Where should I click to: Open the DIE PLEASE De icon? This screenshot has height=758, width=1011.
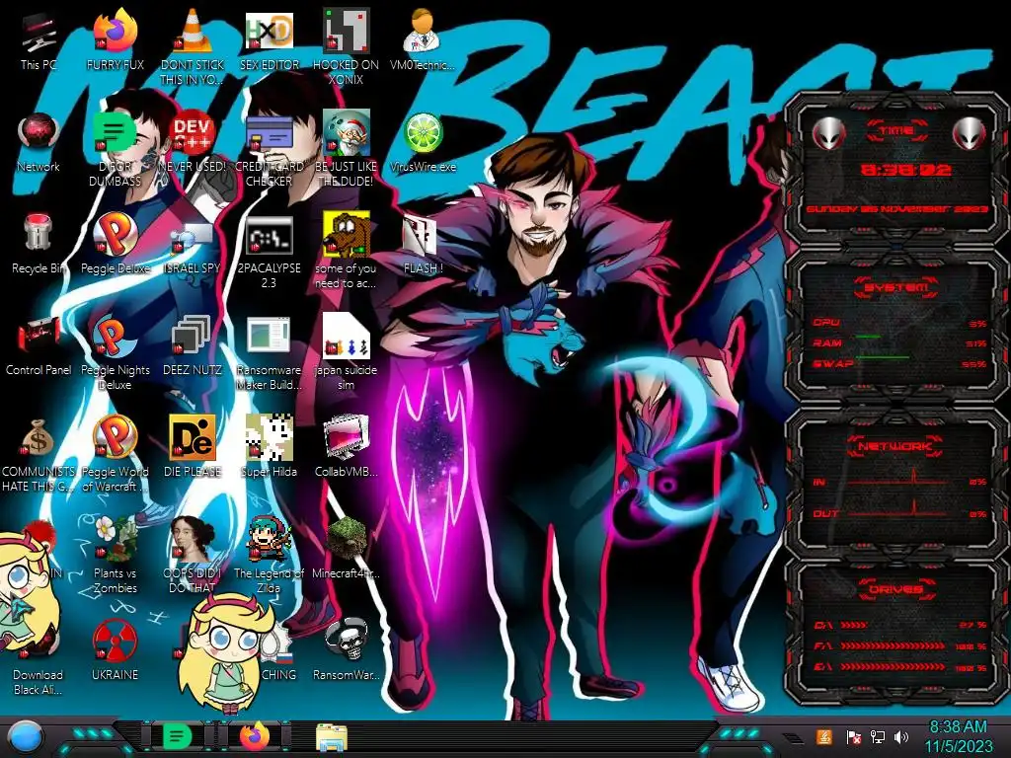coord(192,448)
